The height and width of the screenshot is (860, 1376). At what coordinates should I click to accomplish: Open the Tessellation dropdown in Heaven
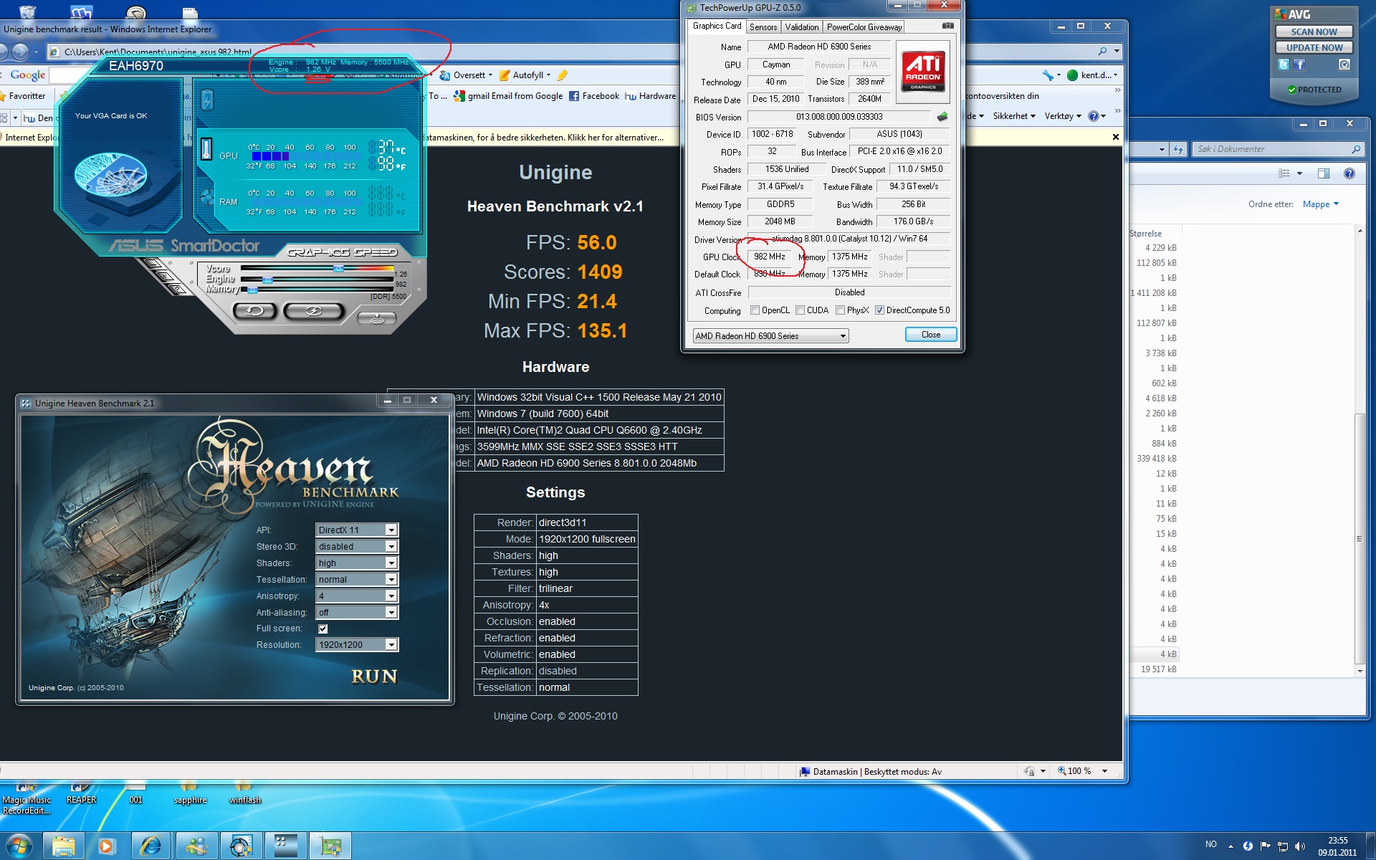(x=356, y=579)
